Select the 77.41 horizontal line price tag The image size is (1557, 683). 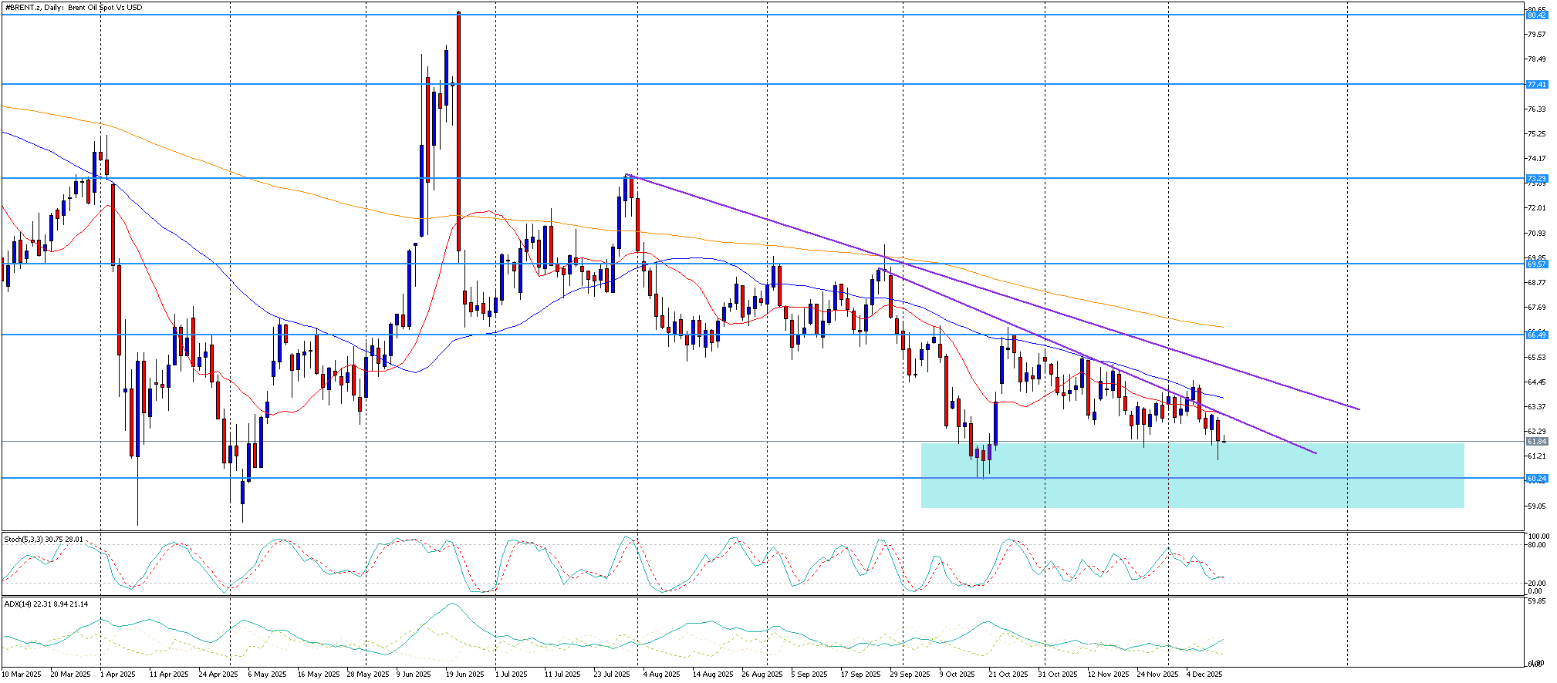click(1536, 85)
